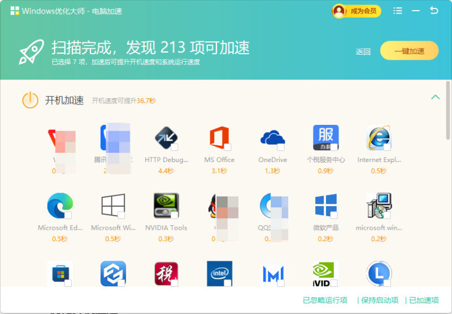The image size is (452, 314).
Task: Select the microsoft windows installer icon
Action: click(379, 206)
